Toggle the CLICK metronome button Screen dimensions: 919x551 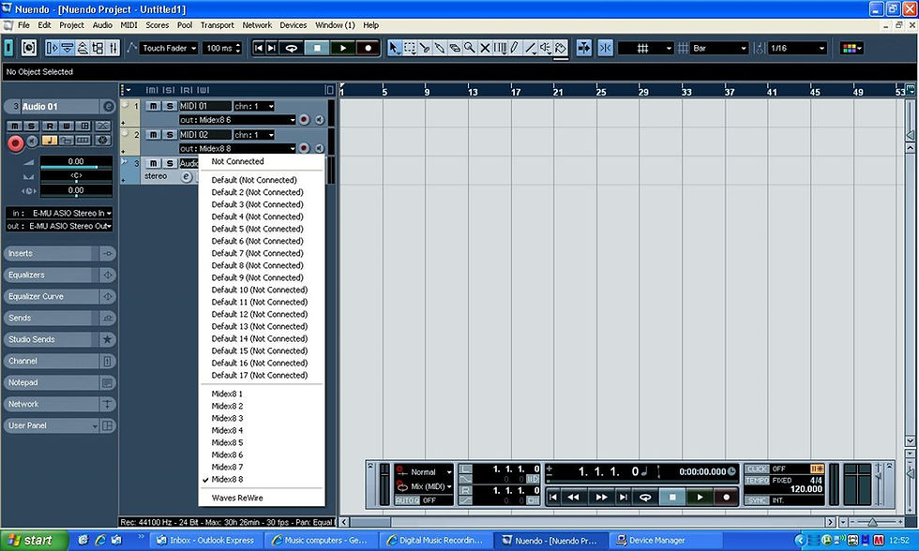tap(757, 469)
